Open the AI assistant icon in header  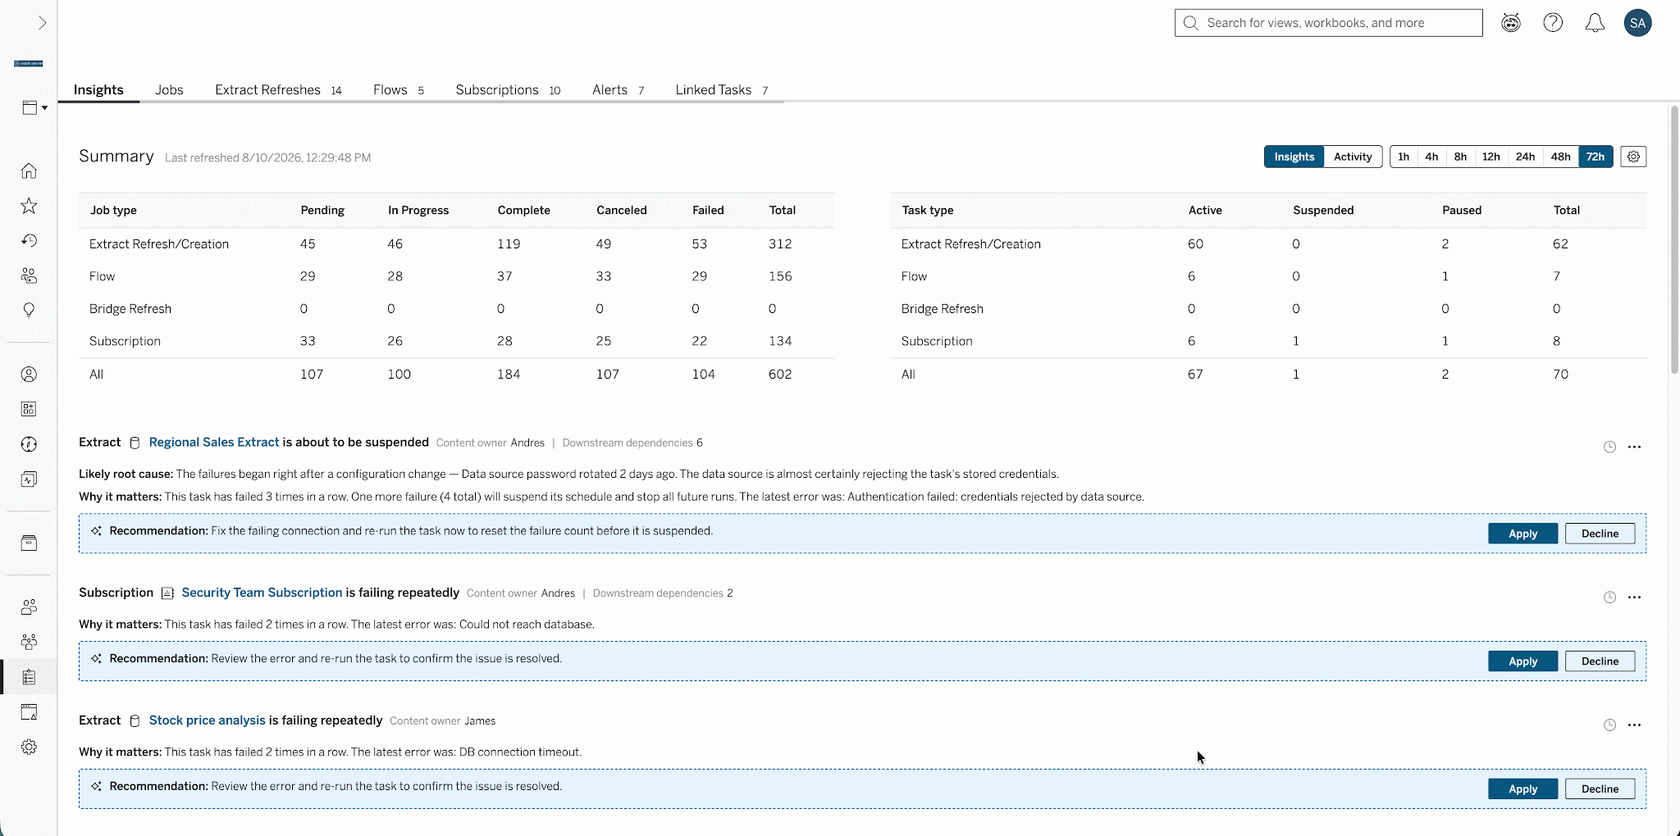point(1511,23)
